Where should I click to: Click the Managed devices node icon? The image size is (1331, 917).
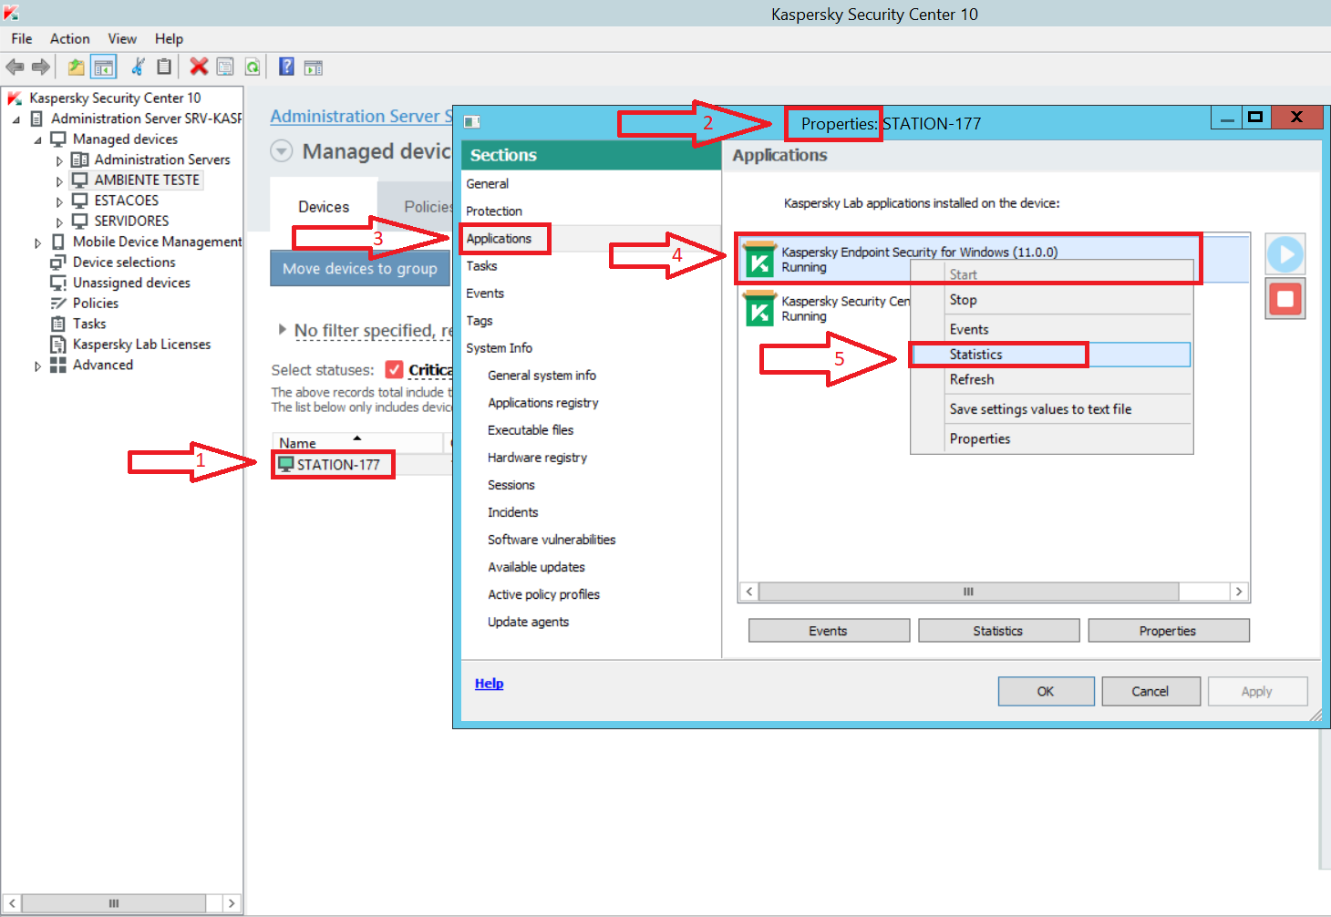click(x=58, y=139)
